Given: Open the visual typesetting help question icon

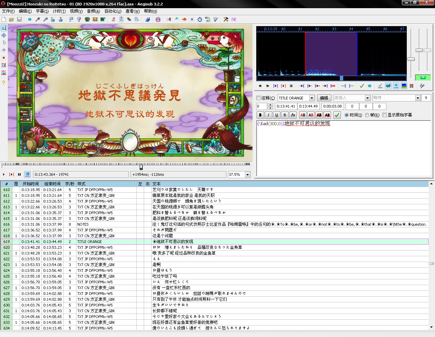Looking at the screenshot, I should (4, 82).
